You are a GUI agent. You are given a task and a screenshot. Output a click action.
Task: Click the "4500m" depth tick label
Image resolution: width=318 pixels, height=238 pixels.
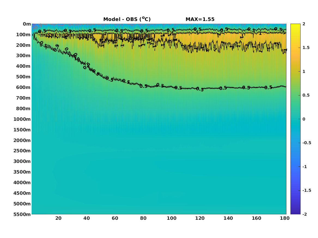click(22, 193)
